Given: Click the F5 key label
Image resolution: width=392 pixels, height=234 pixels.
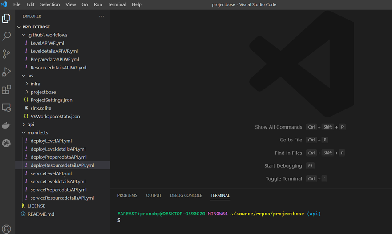Looking at the screenshot, I should pos(310,166).
